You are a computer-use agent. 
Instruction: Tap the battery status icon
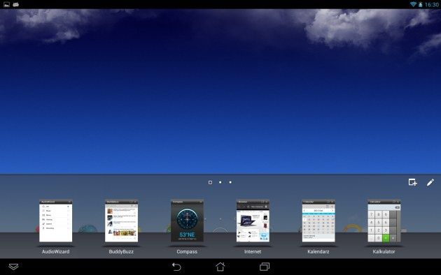[421, 4]
